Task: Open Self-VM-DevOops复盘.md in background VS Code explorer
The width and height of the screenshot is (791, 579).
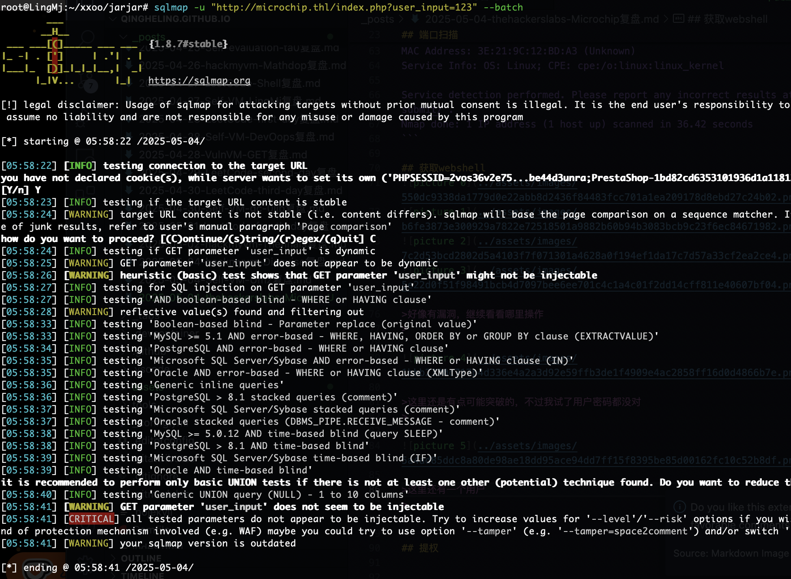Action: (236, 137)
